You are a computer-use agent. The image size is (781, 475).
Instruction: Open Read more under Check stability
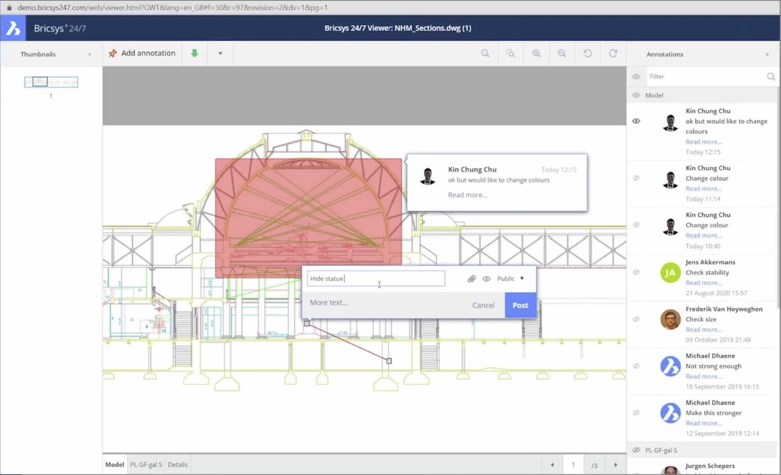point(704,283)
